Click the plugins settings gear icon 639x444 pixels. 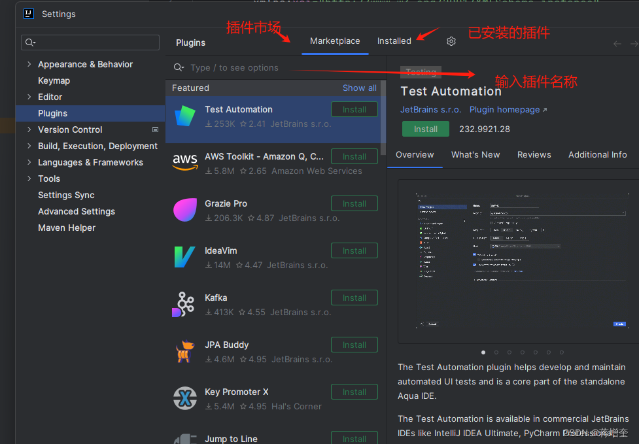click(451, 41)
